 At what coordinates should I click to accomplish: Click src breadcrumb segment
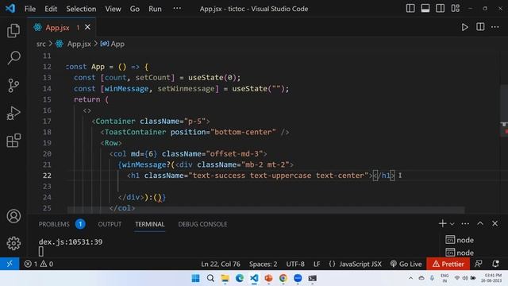click(41, 44)
